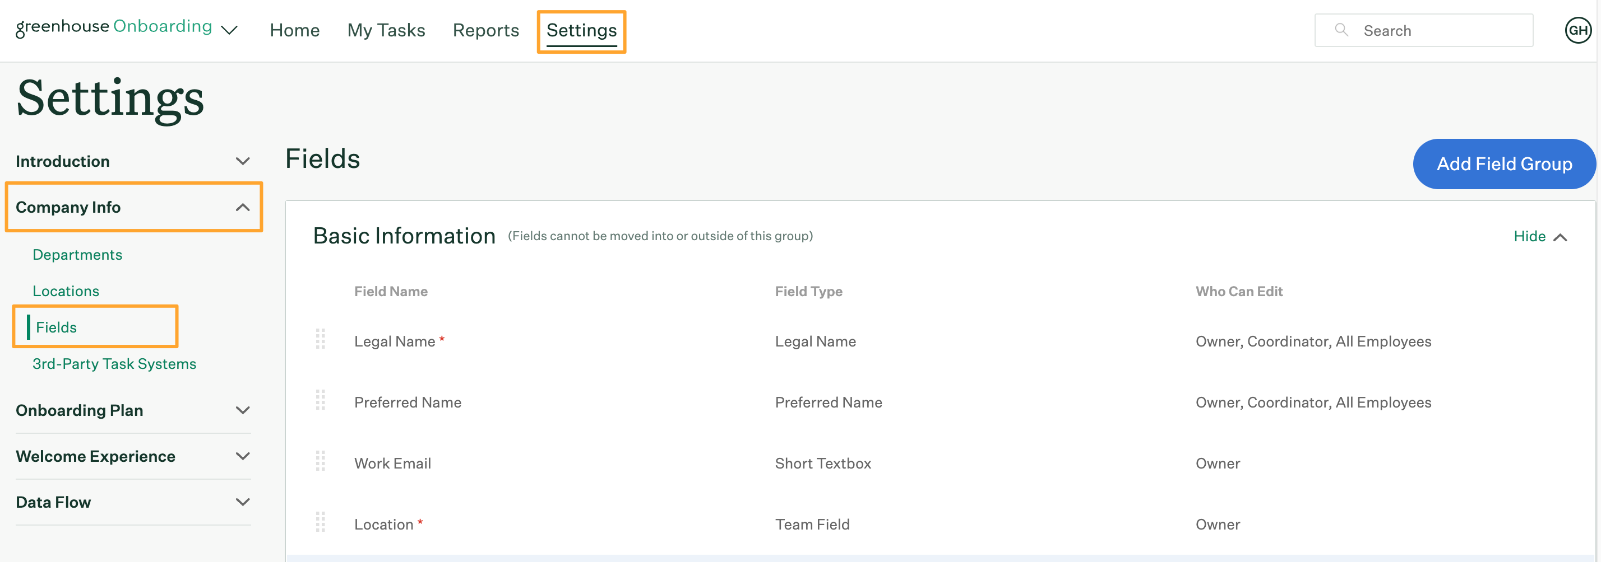Click the Onboarding Plan chevron
This screenshot has height=562, width=1601.
point(243,411)
